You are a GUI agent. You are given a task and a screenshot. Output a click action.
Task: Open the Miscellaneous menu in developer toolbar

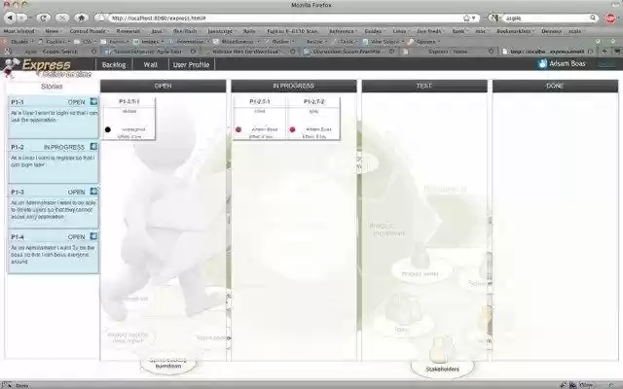click(236, 41)
